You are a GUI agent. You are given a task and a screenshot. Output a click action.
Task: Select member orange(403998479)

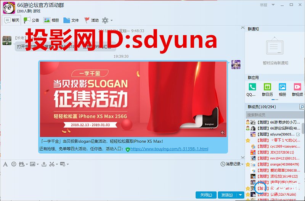coord(273,164)
